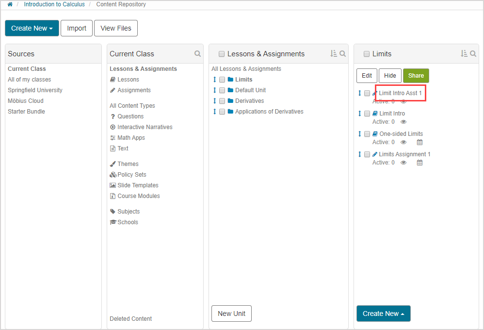Open the Applications of Derivatives folder
Viewport: 484px width, 330px height.
pyautogui.click(x=269, y=112)
